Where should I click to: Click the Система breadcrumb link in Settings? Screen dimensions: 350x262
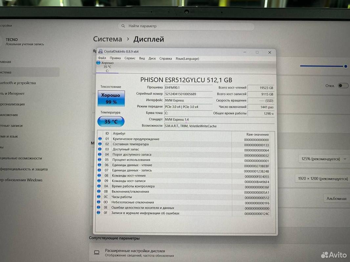[x=108, y=39]
